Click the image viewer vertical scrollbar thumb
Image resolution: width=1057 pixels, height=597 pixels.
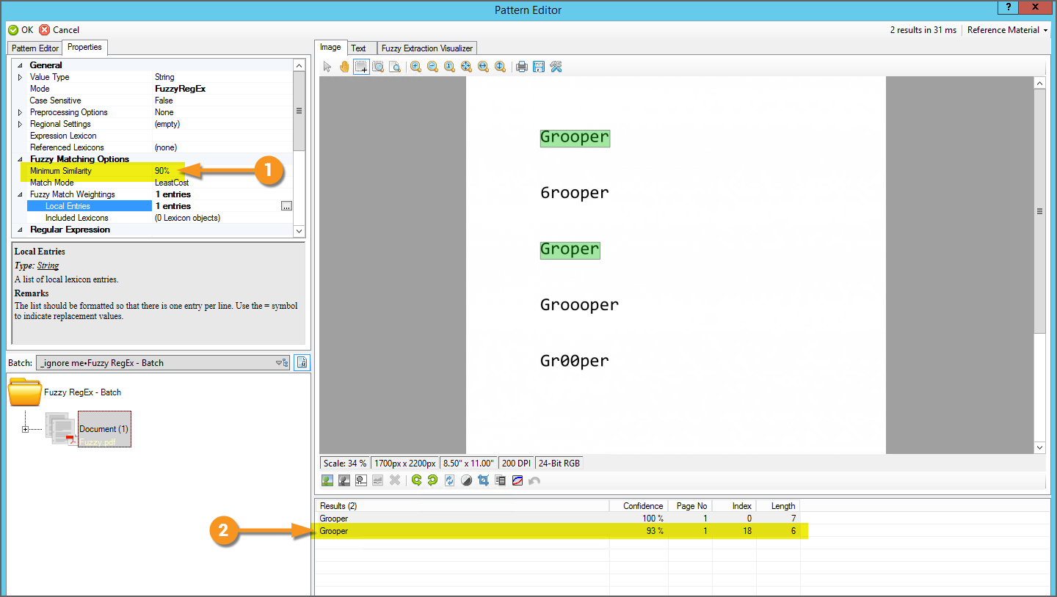point(1039,211)
